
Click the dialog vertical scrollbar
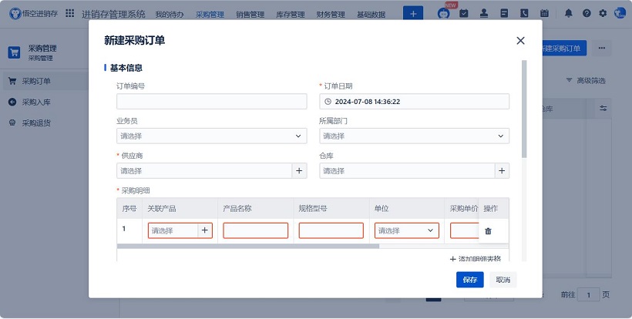tap(524, 109)
